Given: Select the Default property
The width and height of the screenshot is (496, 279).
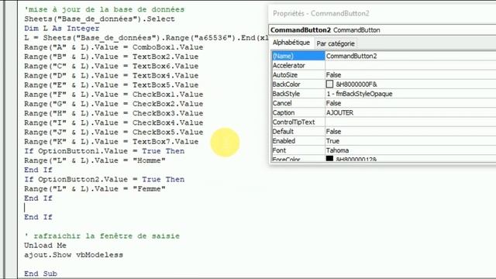Looking at the screenshot, I should tap(298, 132).
